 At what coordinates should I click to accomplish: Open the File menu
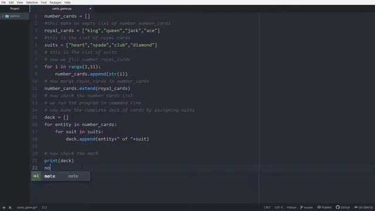coord(4,2)
